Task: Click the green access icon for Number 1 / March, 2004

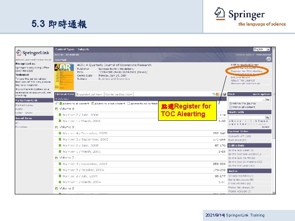Action: (60, 182)
